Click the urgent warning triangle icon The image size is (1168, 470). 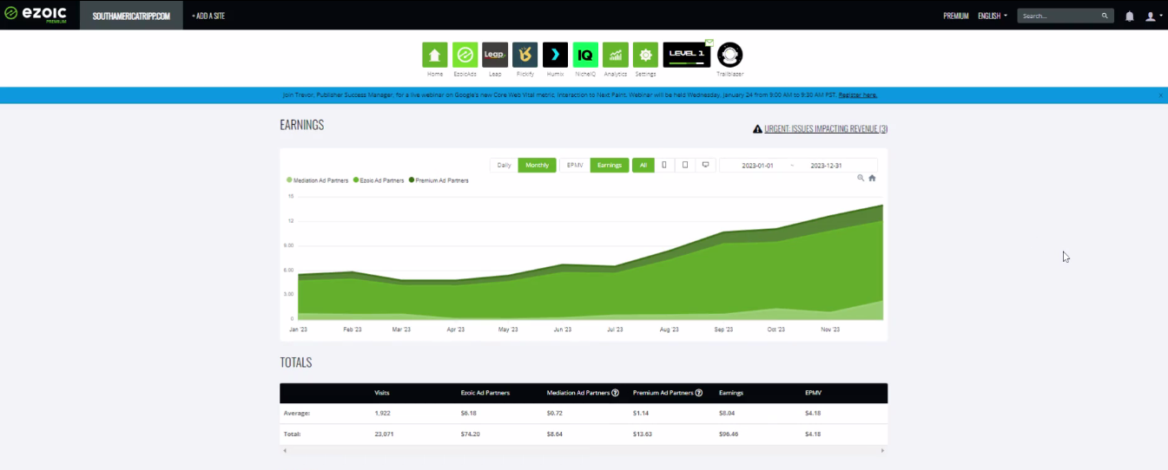pyautogui.click(x=757, y=129)
